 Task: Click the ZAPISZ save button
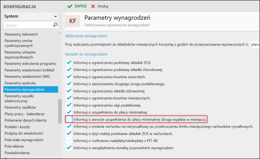(77, 6)
